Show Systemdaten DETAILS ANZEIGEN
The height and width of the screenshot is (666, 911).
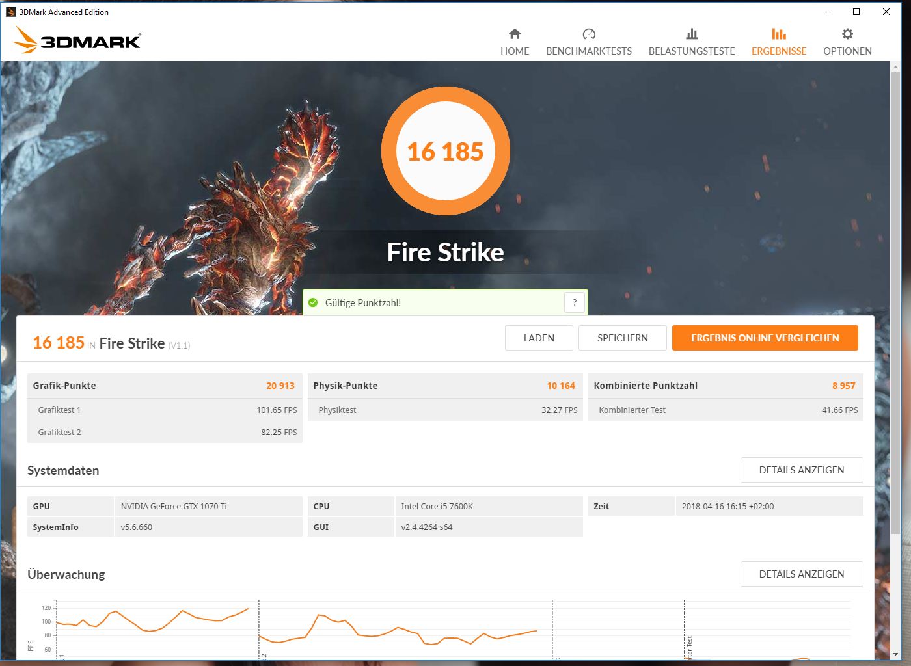pyautogui.click(x=802, y=470)
